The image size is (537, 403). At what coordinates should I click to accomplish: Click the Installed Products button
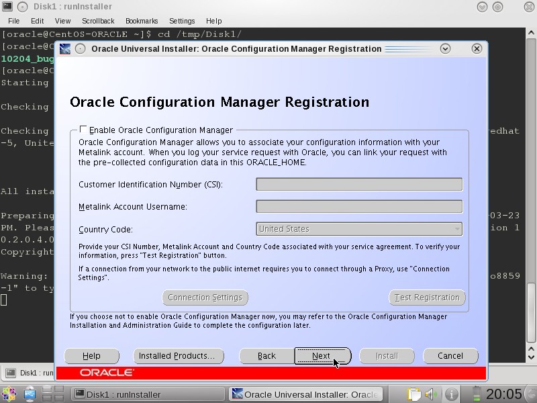176,356
